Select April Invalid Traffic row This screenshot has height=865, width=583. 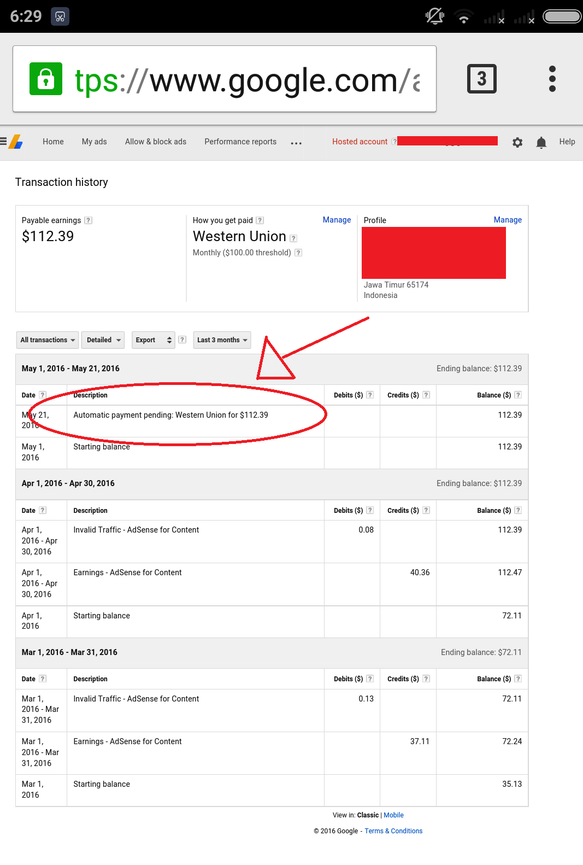click(x=272, y=541)
